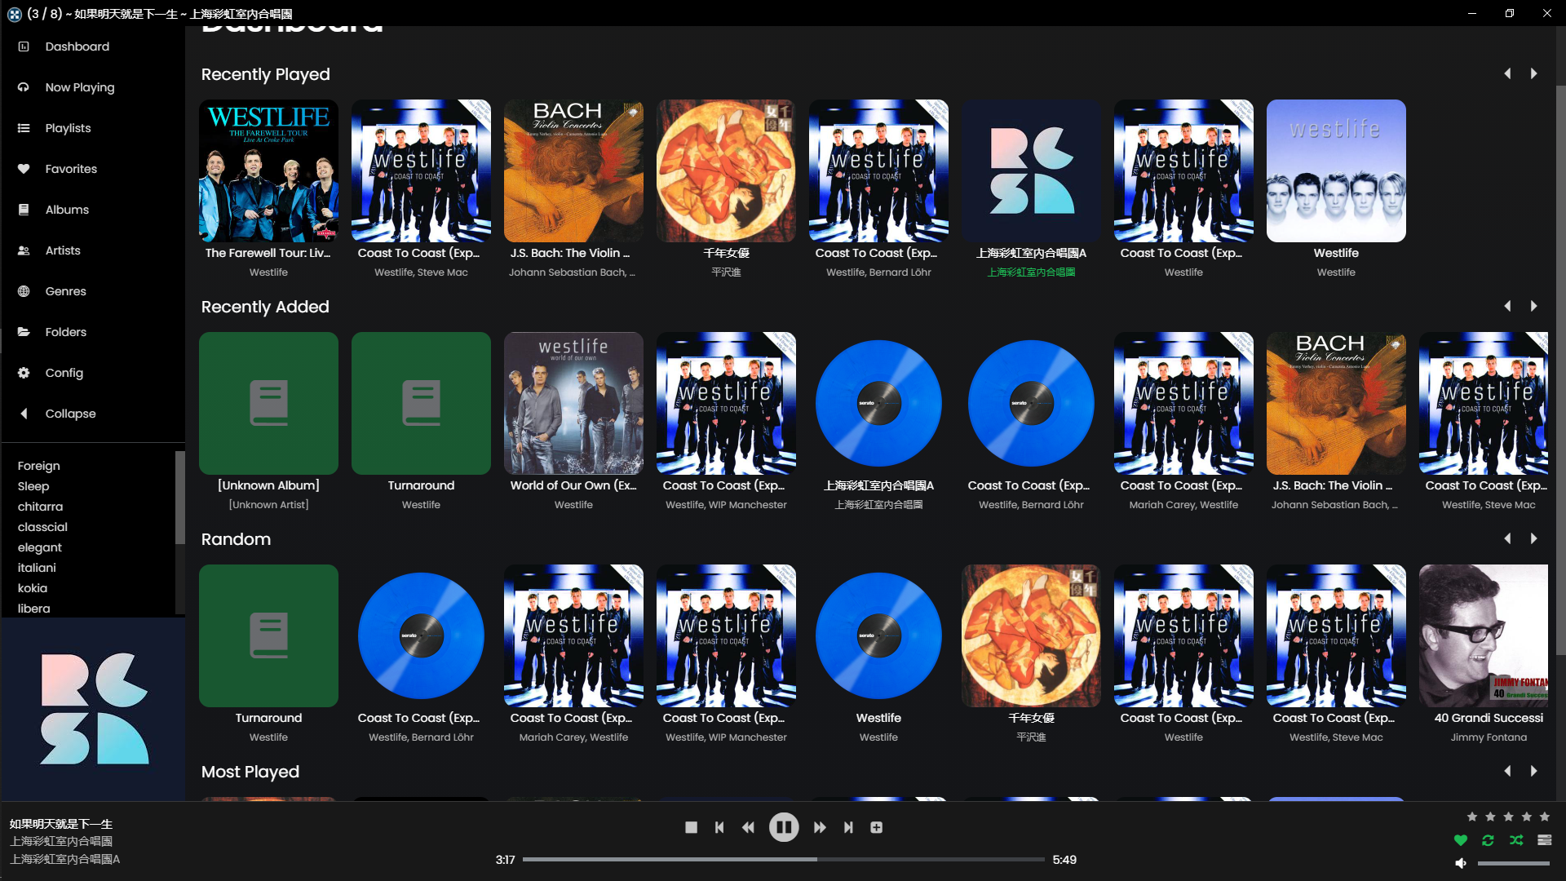1566x881 pixels.
Task: Click the fast forward icon
Action: click(x=820, y=827)
